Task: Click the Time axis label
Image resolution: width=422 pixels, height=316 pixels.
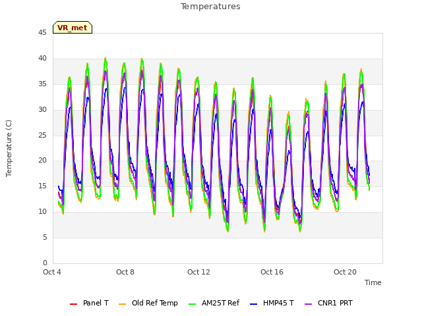Action: pyautogui.click(x=373, y=282)
